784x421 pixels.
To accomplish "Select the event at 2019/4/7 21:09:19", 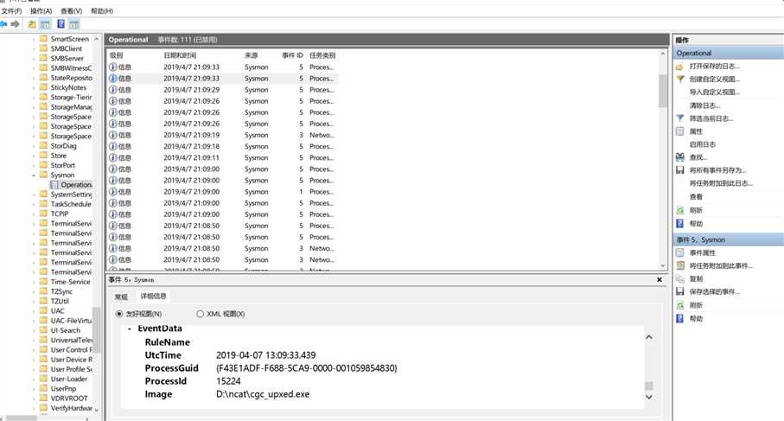I will point(223,135).
